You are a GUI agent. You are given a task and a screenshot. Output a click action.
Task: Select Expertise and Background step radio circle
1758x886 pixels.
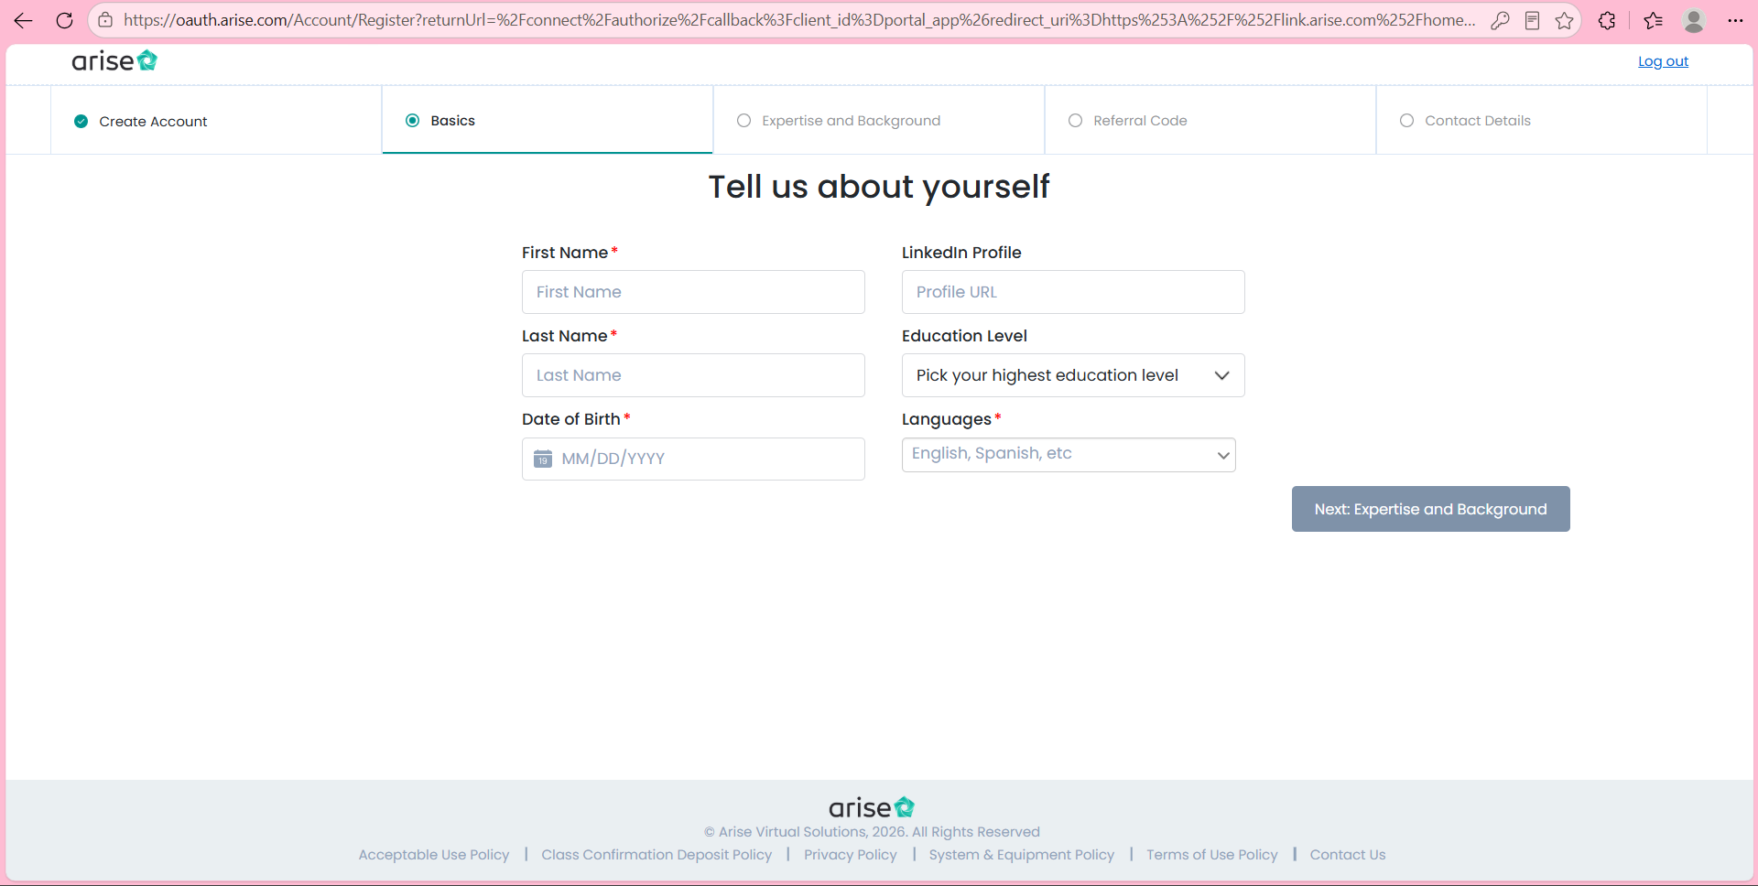point(743,121)
